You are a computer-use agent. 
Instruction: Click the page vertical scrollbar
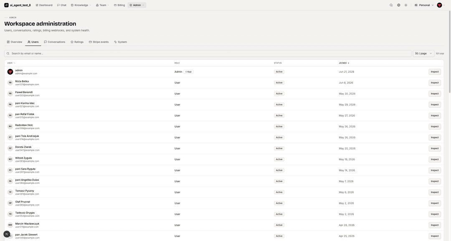450,52
